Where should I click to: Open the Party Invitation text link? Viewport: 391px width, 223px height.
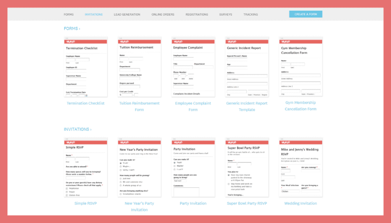pos(193,203)
